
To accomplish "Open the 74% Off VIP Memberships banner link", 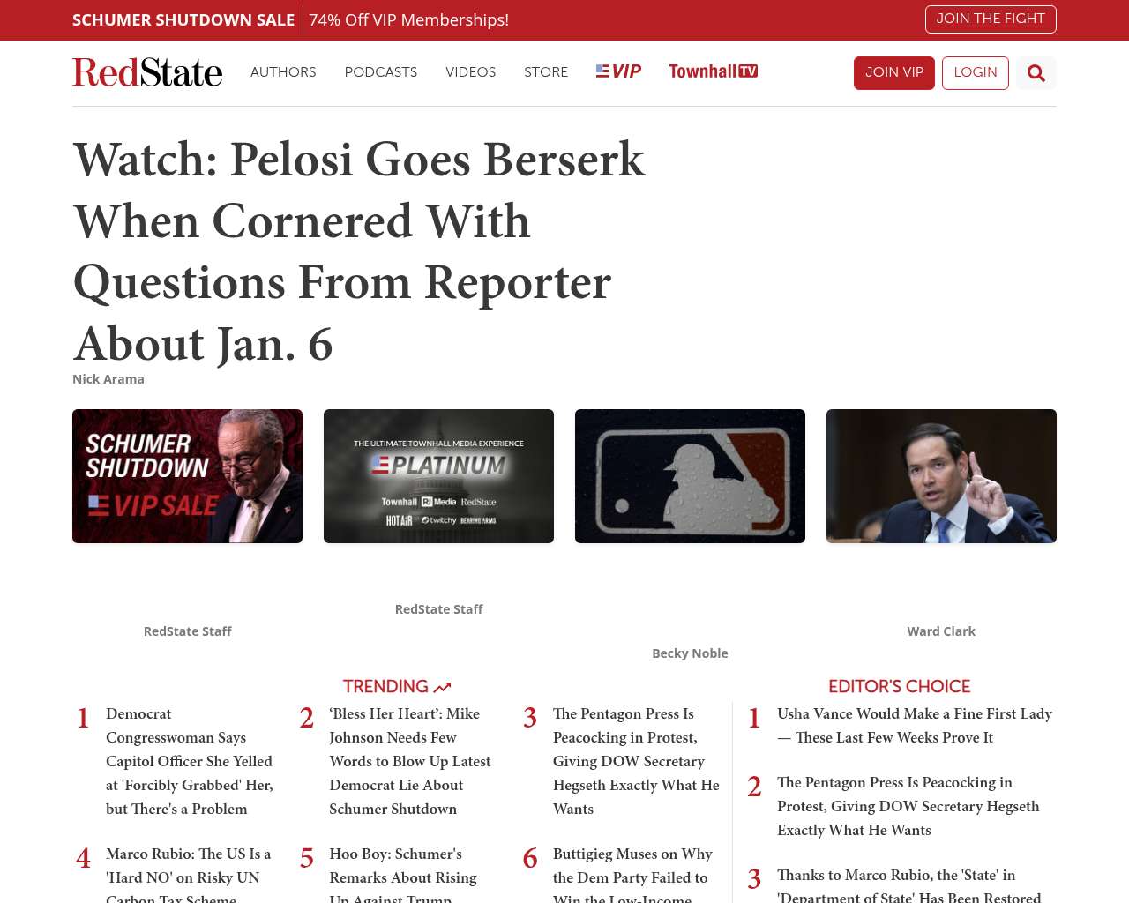I will click(x=408, y=20).
